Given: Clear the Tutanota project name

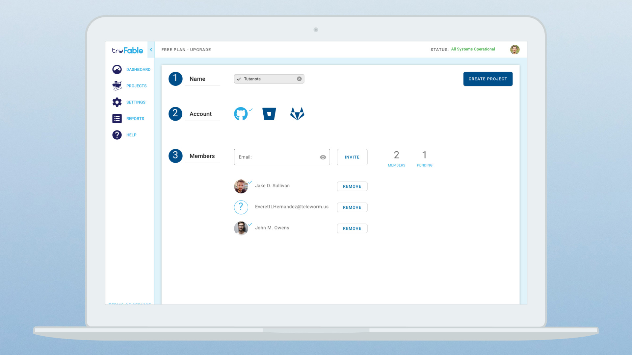Looking at the screenshot, I should point(299,79).
